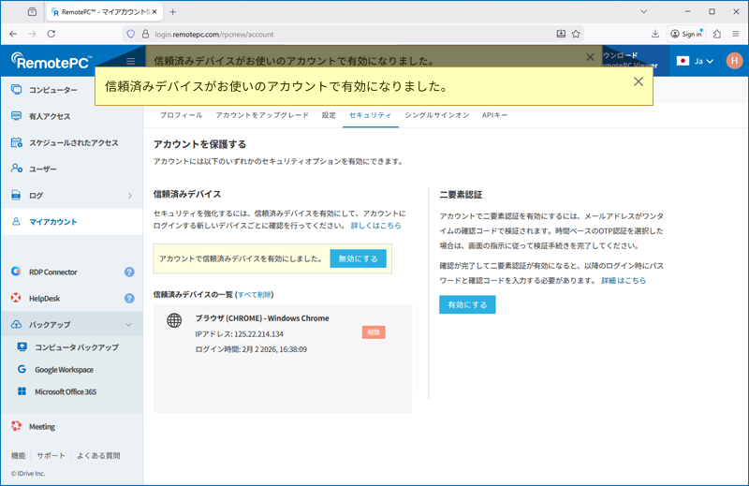
Task: Click the サポート footer link
Action: 51,455
